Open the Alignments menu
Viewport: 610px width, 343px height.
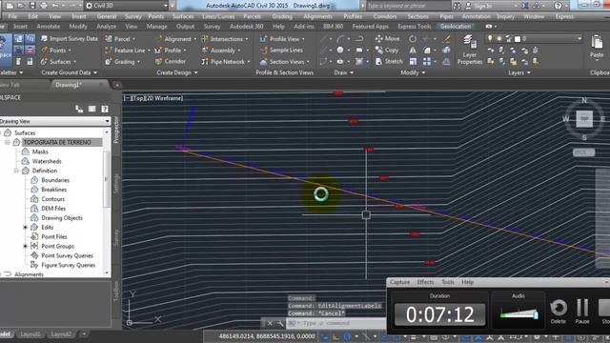317,16
